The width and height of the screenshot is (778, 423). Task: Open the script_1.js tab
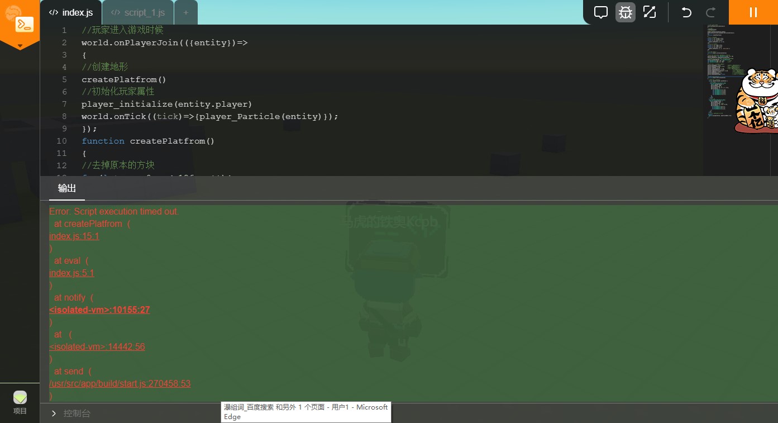click(x=138, y=12)
